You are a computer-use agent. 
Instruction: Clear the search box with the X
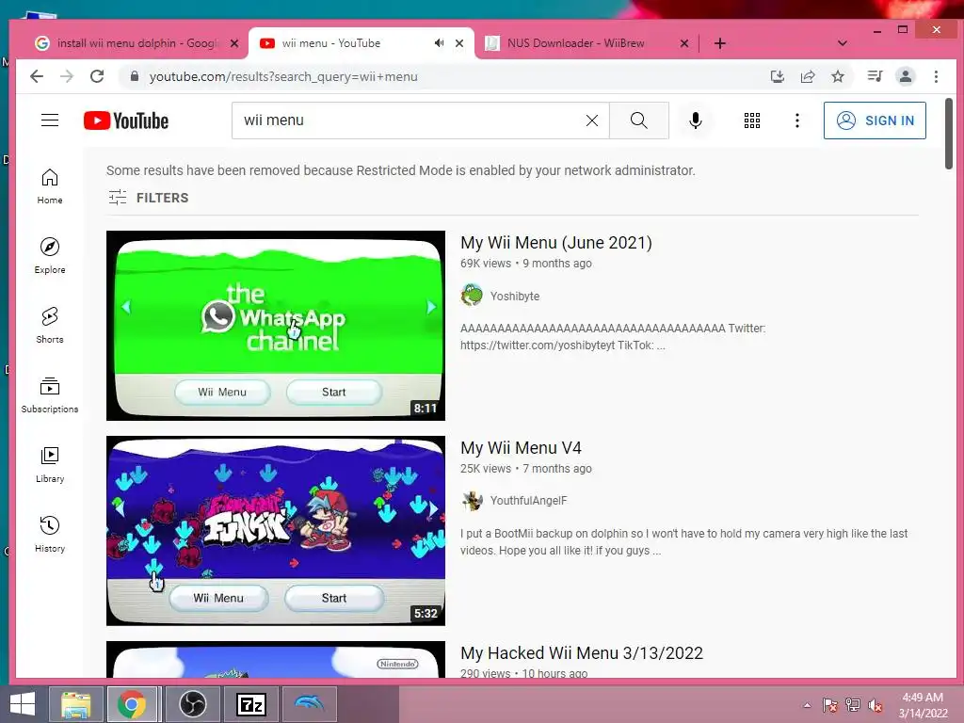pos(591,120)
